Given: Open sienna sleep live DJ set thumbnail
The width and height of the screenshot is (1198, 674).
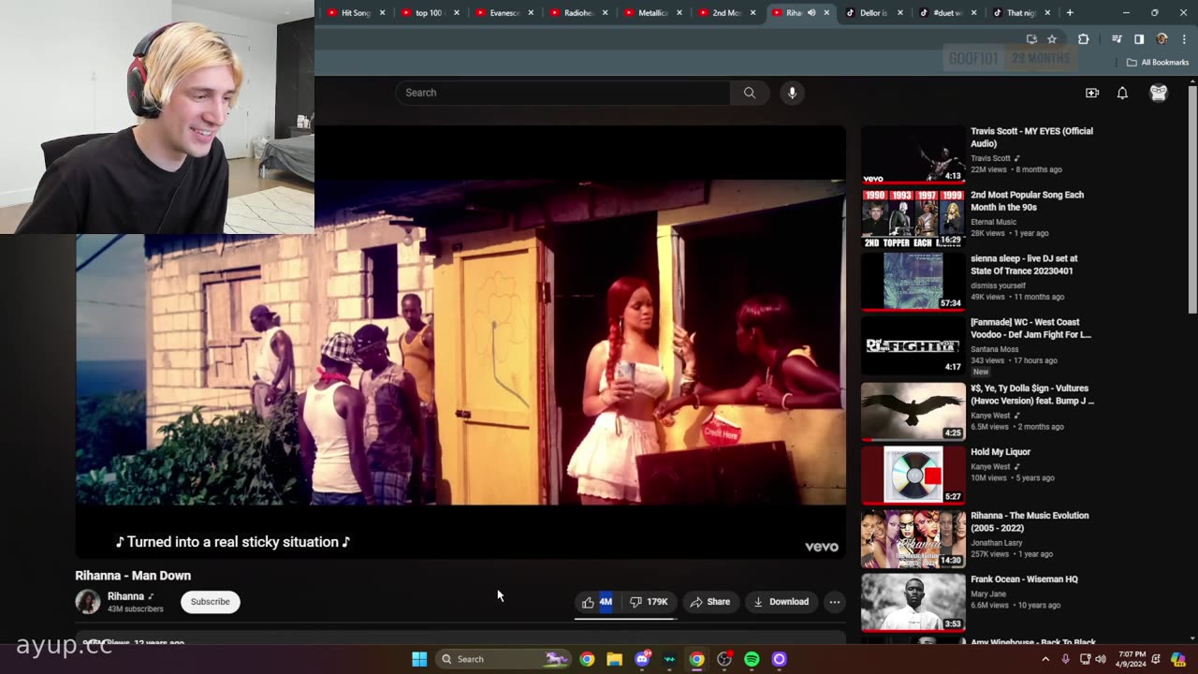Looking at the screenshot, I should click(913, 282).
